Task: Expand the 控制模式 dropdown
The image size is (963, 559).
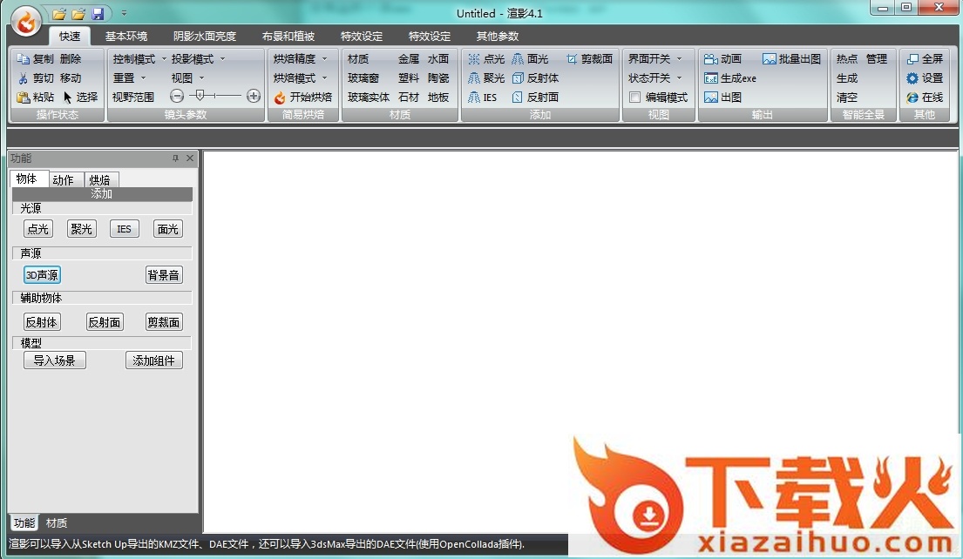Action: click(x=139, y=59)
